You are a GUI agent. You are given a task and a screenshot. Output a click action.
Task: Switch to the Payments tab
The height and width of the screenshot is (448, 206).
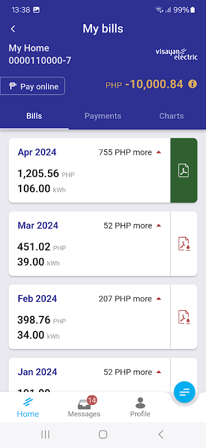[x=103, y=116]
